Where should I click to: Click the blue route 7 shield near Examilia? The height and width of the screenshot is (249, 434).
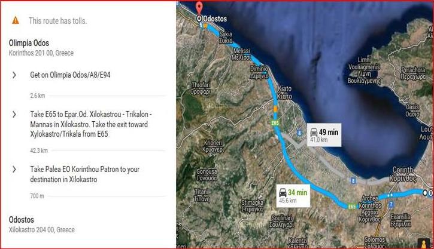[x=391, y=205]
